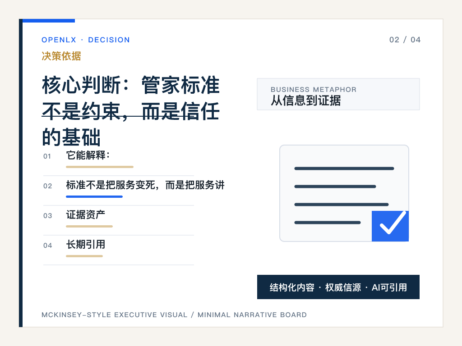Click the document illustration card
This screenshot has width=462, height=346.
(x=344, y=193)
